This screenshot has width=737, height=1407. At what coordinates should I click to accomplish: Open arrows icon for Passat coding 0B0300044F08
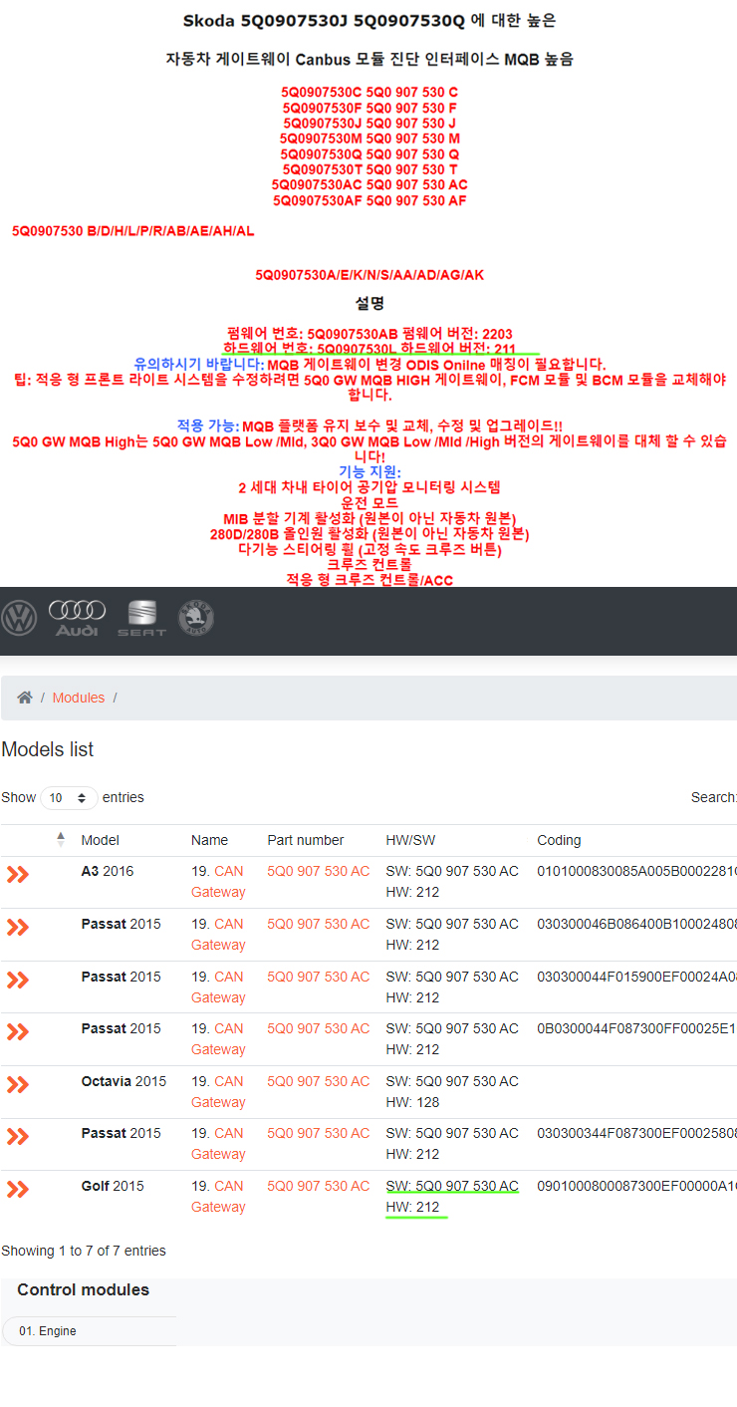tap(18, 1032)
